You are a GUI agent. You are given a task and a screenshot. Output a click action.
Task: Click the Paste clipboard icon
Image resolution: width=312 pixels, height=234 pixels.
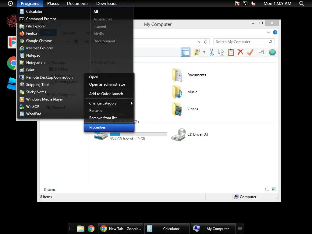coord(231,52)
